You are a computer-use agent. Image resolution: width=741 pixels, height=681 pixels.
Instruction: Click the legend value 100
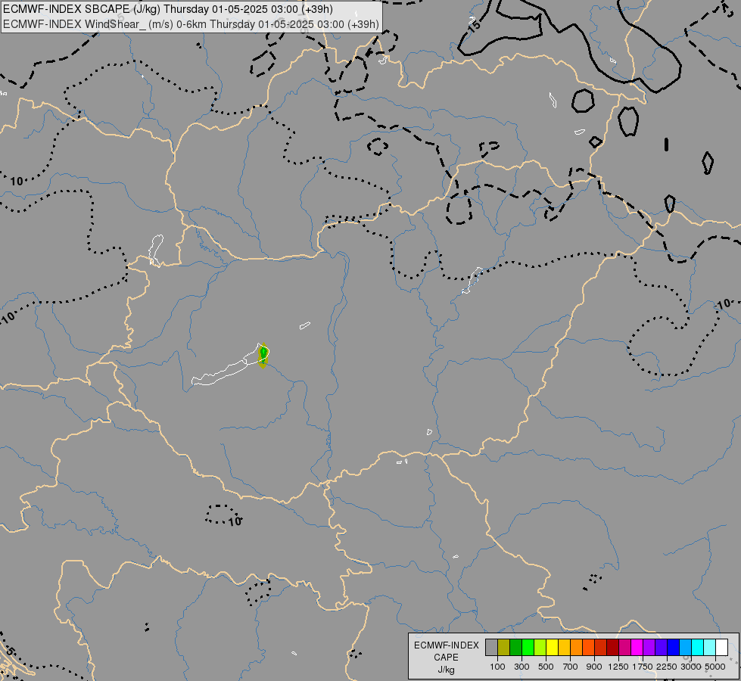tap(497, 667)
